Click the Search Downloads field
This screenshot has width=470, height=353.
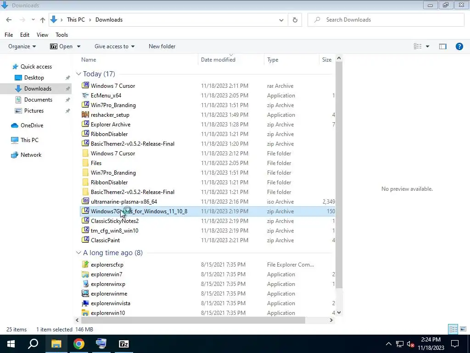(386, 20)
